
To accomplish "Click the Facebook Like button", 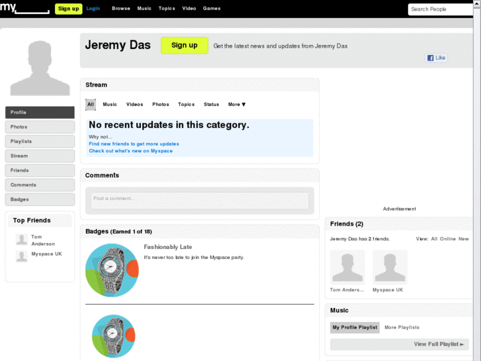I will point(436,58).
